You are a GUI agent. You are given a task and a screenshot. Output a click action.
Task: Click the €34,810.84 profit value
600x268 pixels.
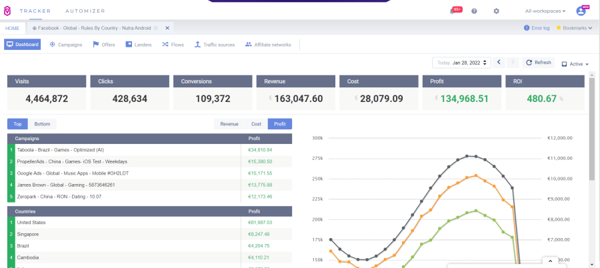pos(260,150)
